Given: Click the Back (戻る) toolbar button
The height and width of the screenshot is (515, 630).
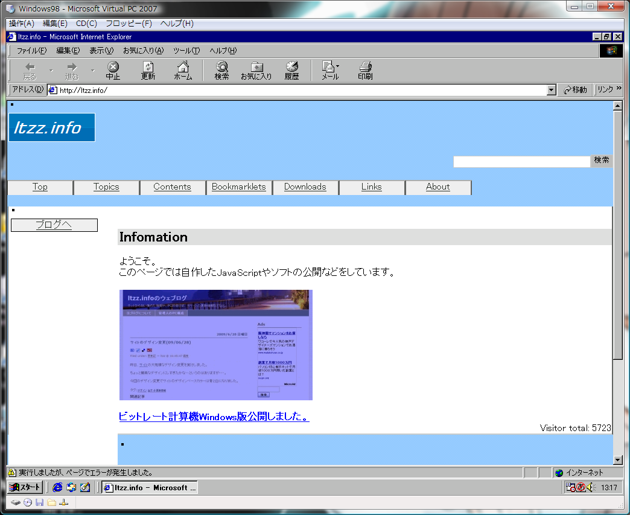Looking at the screenshot, I should tap(30, 71).
